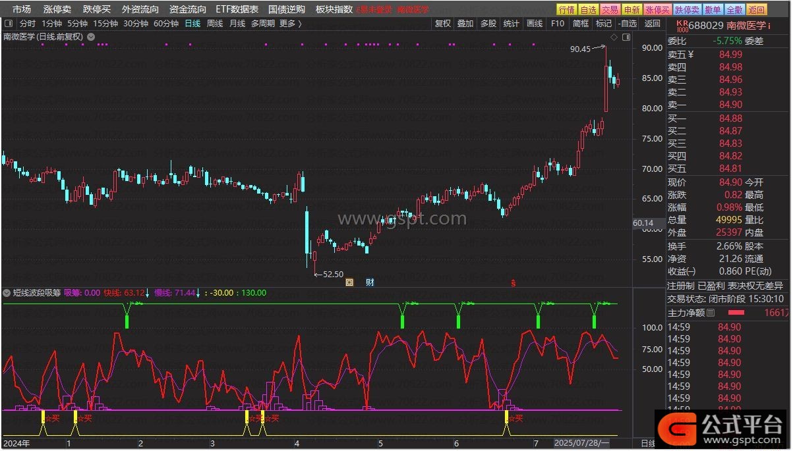Expand 南微医学 chart title dropdown arrow
The height and width of the screenshot is (451, 793).
[x=90, y=37]
